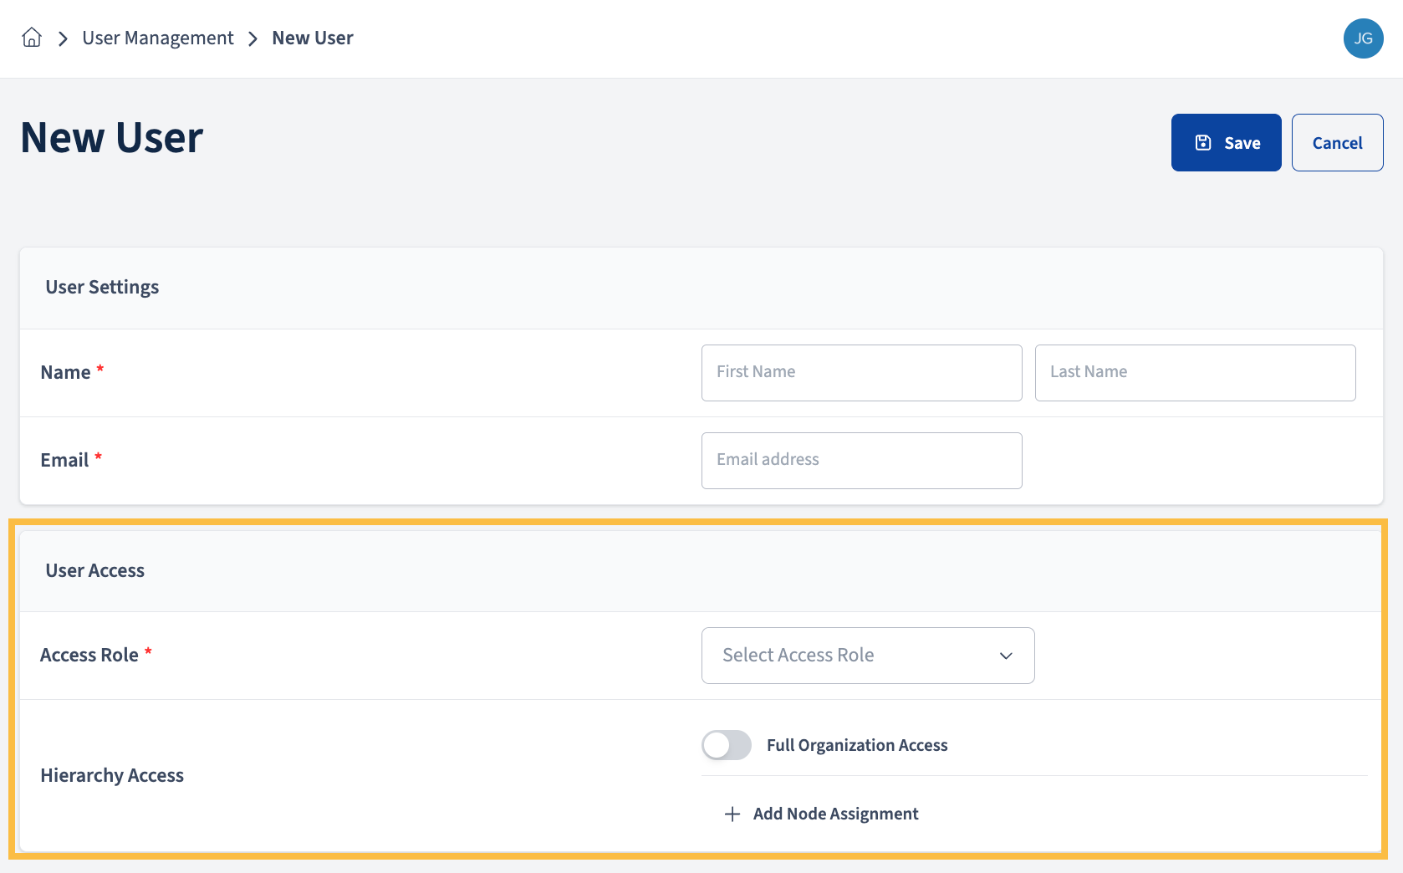Go to the home page icon
This screenshot has height=873, width=1403.
(32, 38)
